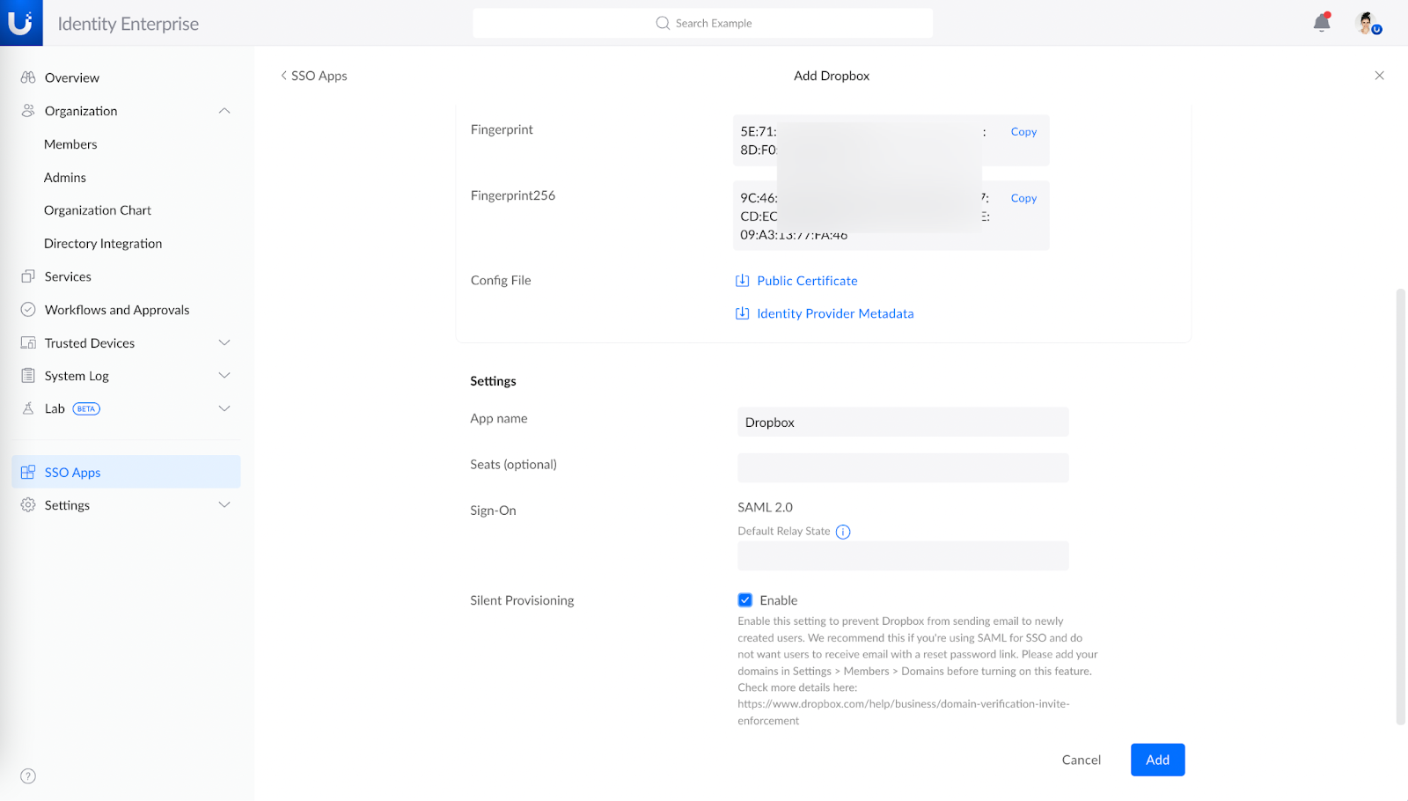Click the Add button

click(x=1157, y=760)
